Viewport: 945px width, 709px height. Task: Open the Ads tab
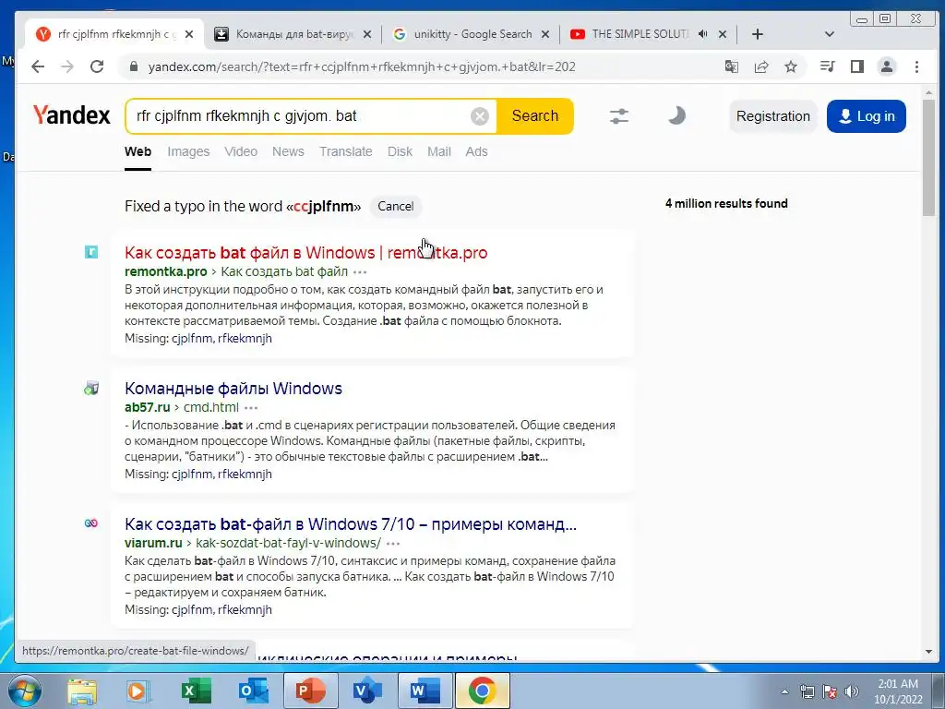tap(477, 152)
